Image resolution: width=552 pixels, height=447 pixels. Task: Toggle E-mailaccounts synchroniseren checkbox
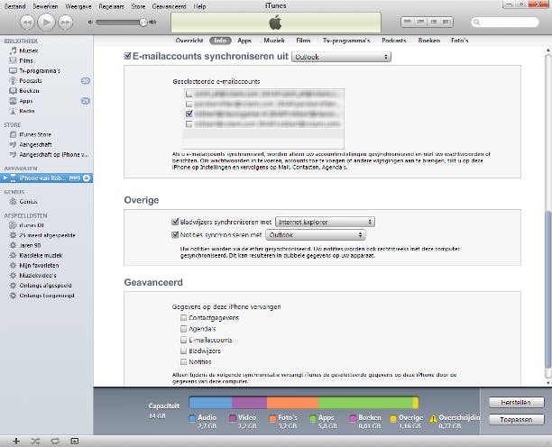click(127, 56)
